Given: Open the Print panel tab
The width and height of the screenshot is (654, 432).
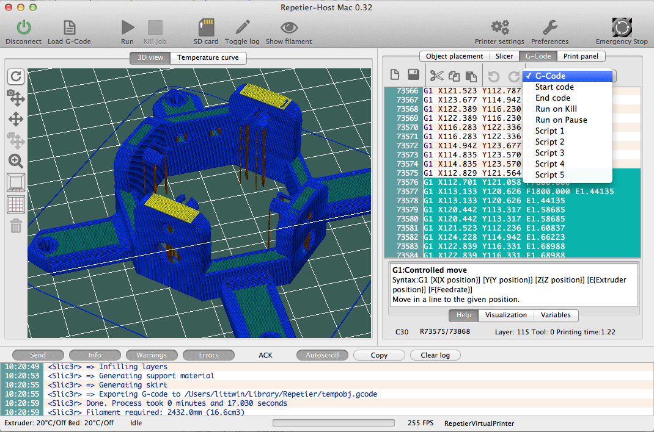Looking at the screenshot, I should tap(581, 56).
